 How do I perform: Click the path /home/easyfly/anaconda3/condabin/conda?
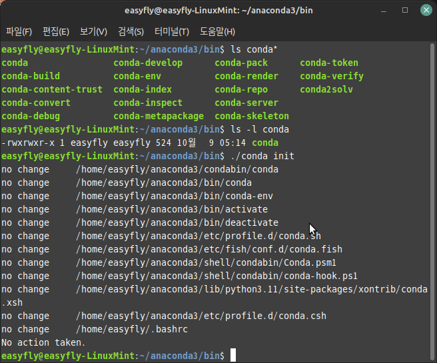pyautogui.click(x=177, y=170)
